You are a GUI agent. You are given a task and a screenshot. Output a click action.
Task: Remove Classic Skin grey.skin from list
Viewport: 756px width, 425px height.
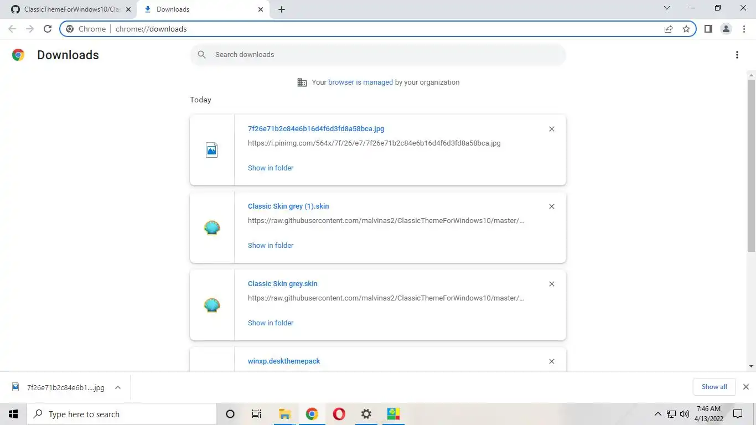tap(551, 284)
